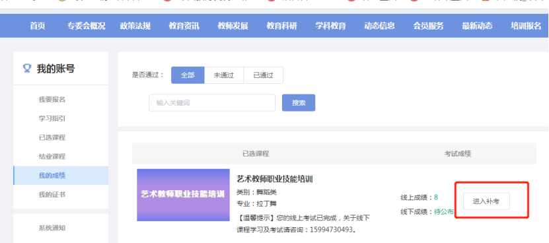Image resolution: width=549 pixels, height=243 pixels.
Task: Open 我的证书 sidebar entry
Action: 52,194
